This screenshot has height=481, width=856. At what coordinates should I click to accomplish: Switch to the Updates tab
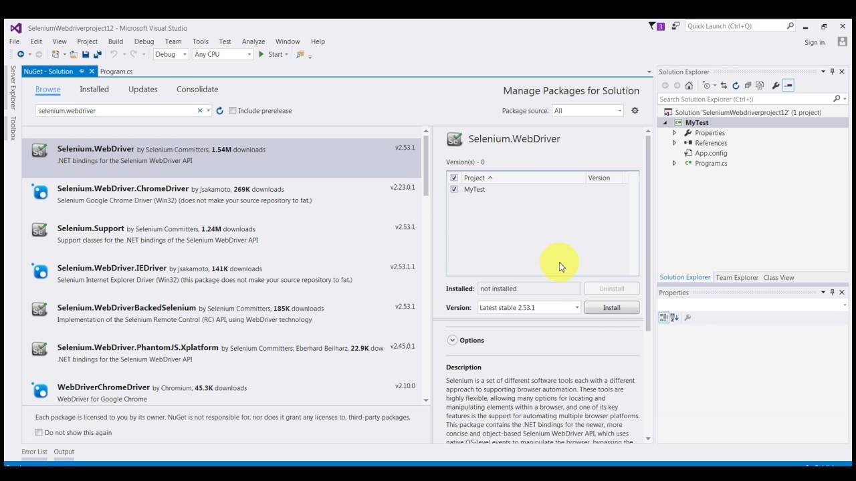tap(143, 89)
